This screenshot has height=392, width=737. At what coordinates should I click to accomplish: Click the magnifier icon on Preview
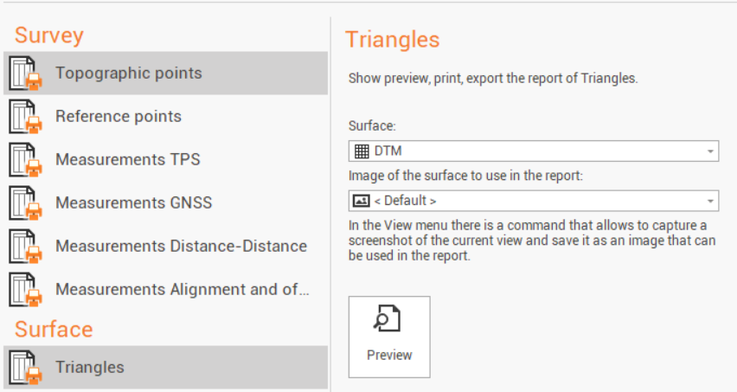click(x=388, y=320)
